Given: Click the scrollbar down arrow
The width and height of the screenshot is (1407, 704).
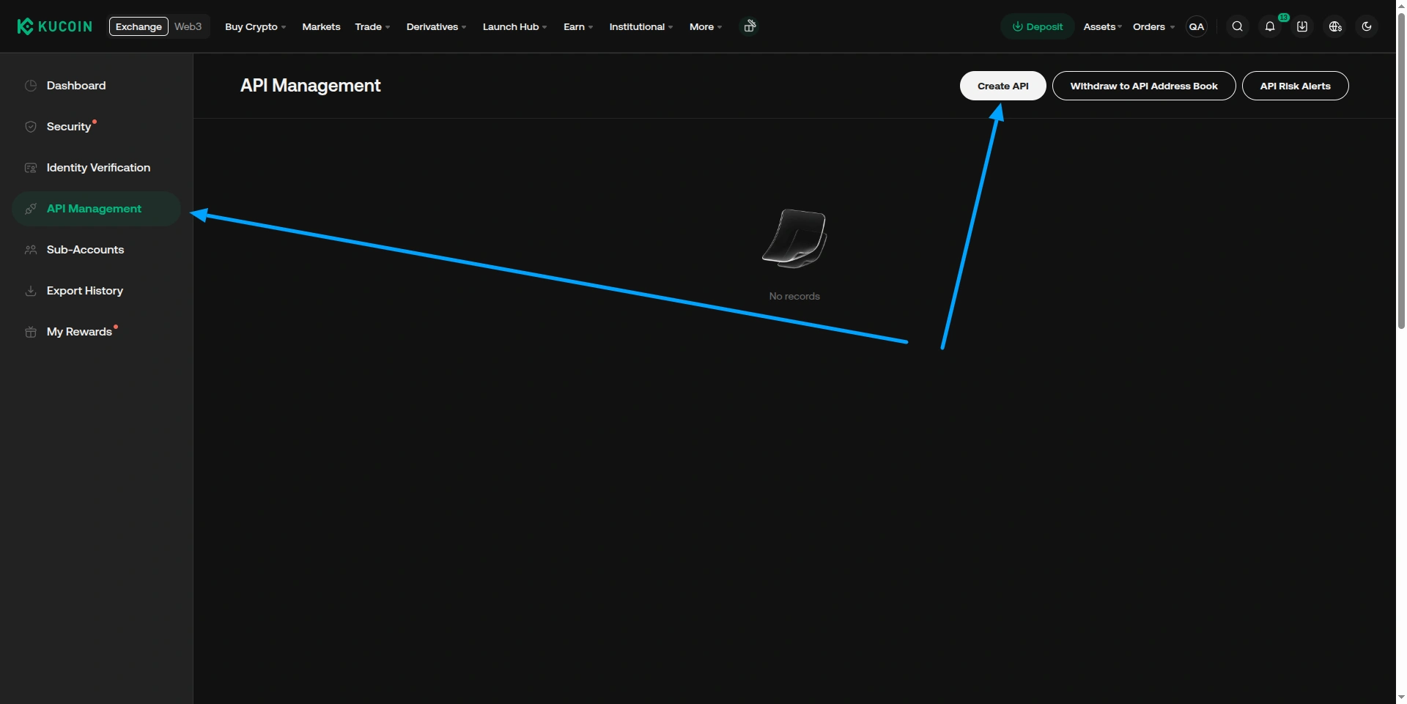Looking at the screenshot, I should click(x=1401, y=697).
